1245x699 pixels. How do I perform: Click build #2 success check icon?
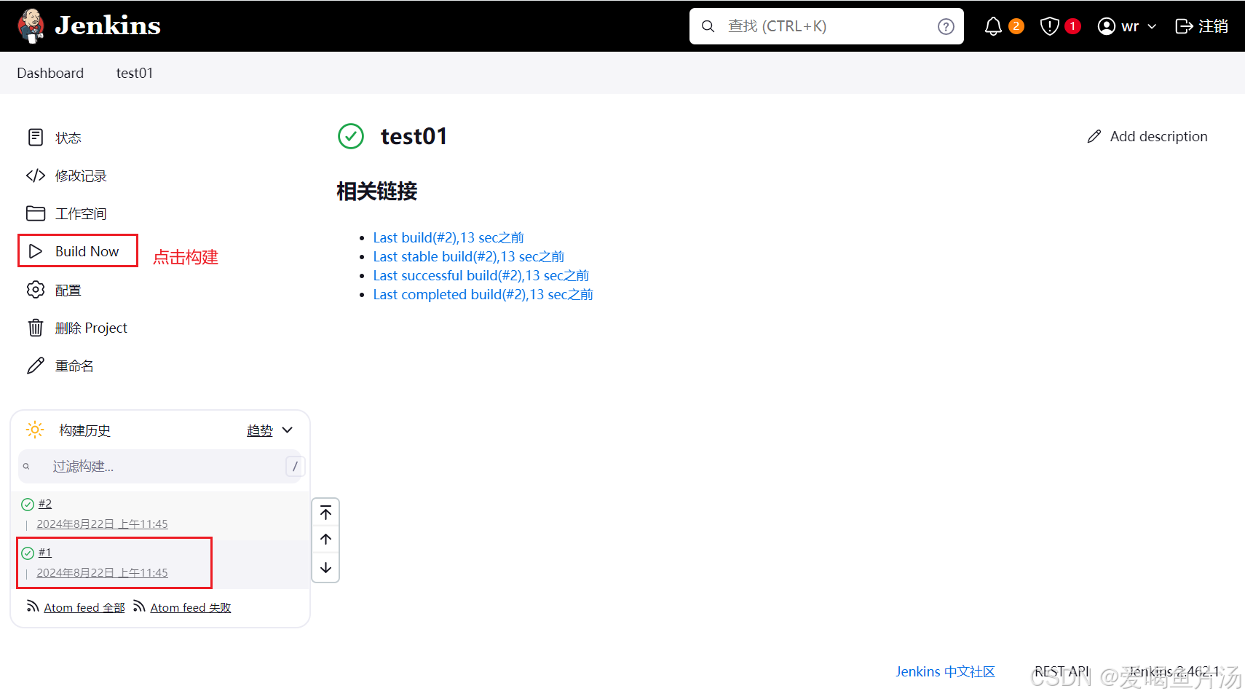point(28,504)
